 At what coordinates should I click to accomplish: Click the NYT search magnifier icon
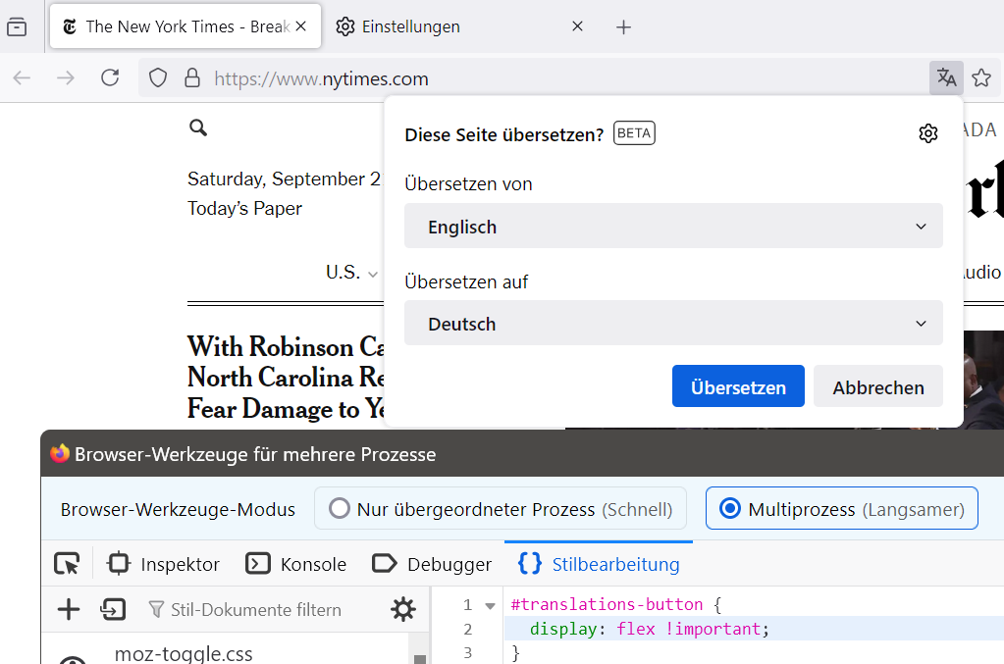point(198,128)
